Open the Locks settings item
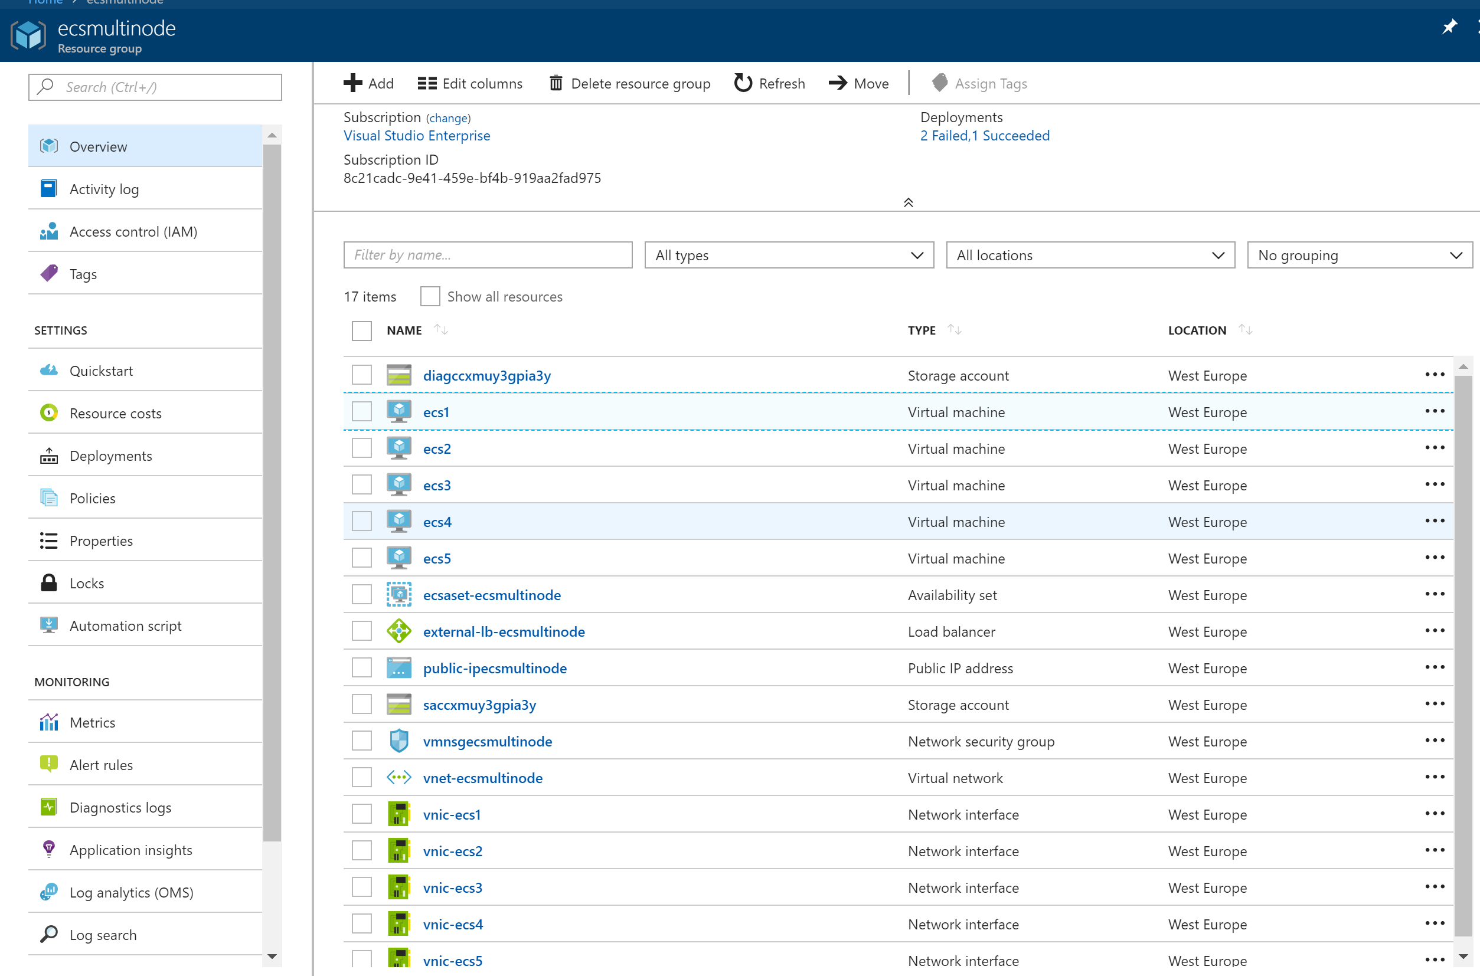The height and width of the screenshot is (976, 1480). click(145, 582)
